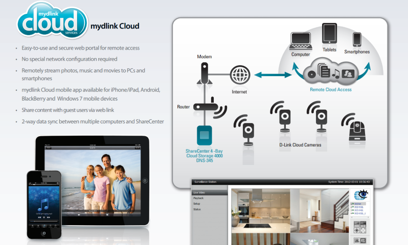408x245 pixels.
Task: Tap the iPad home button
Action: (145, 181)
